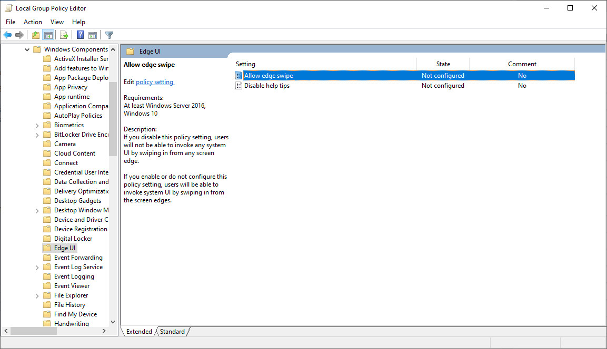Viewport: 607px width, 349px height.
Task: Open the Edit policy setting link
Action: coord(155,82)
